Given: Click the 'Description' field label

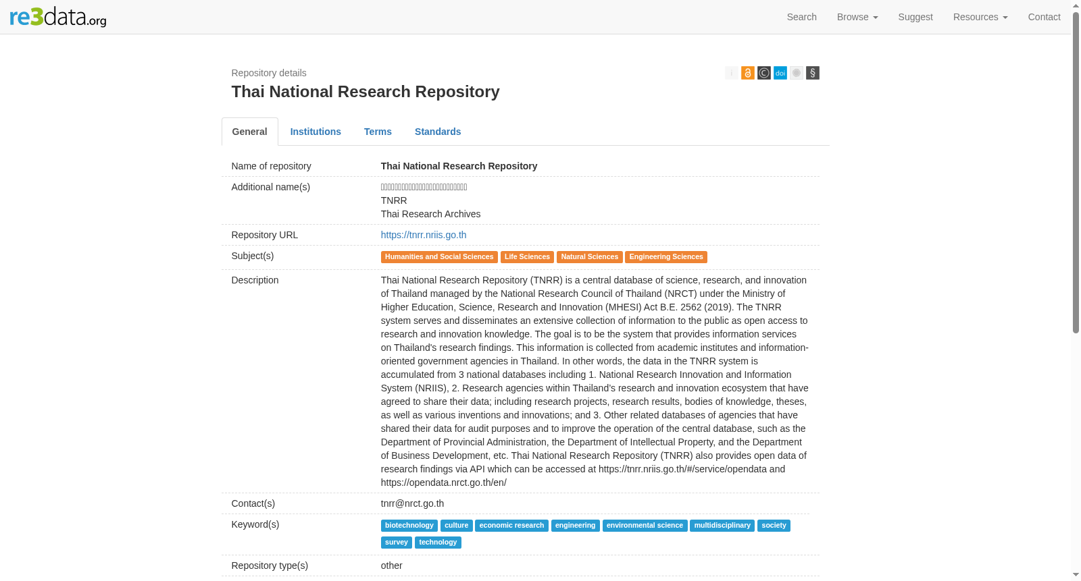Looking at the screenshot, I should click(255, 280).
